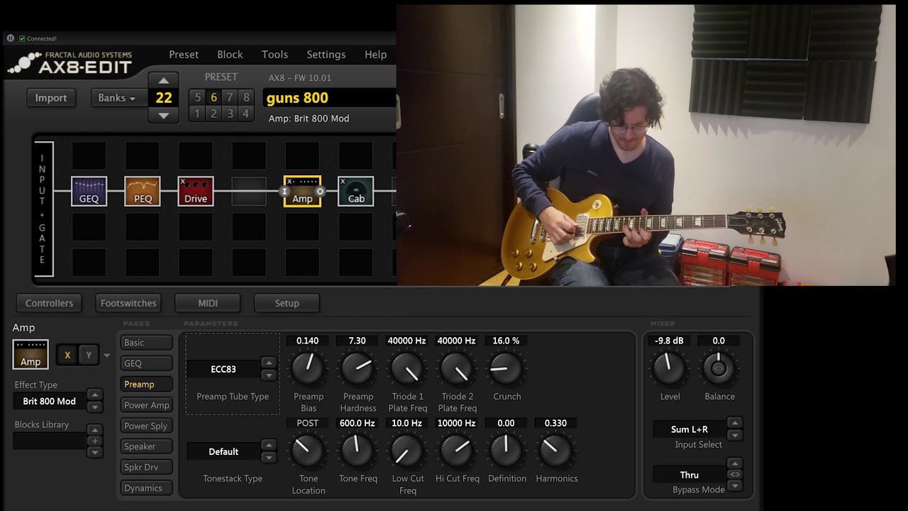This screenshot has height=511, width=908.
Task: Click the Triode 1 Plate Freq 40000 Hz value
Action: 406,341
